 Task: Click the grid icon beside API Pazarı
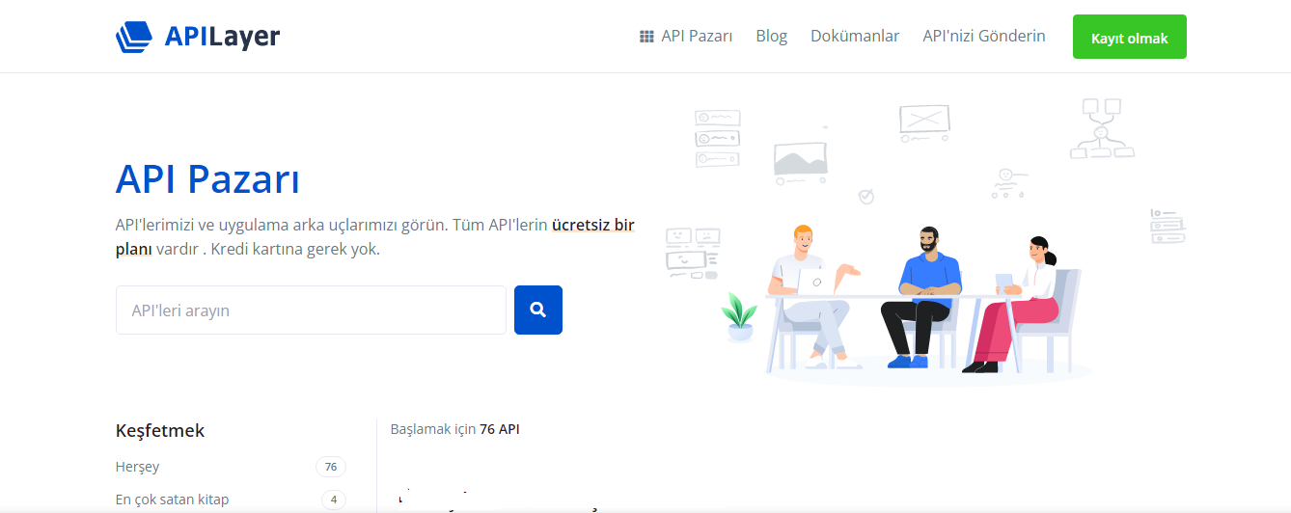click(646, 37)
